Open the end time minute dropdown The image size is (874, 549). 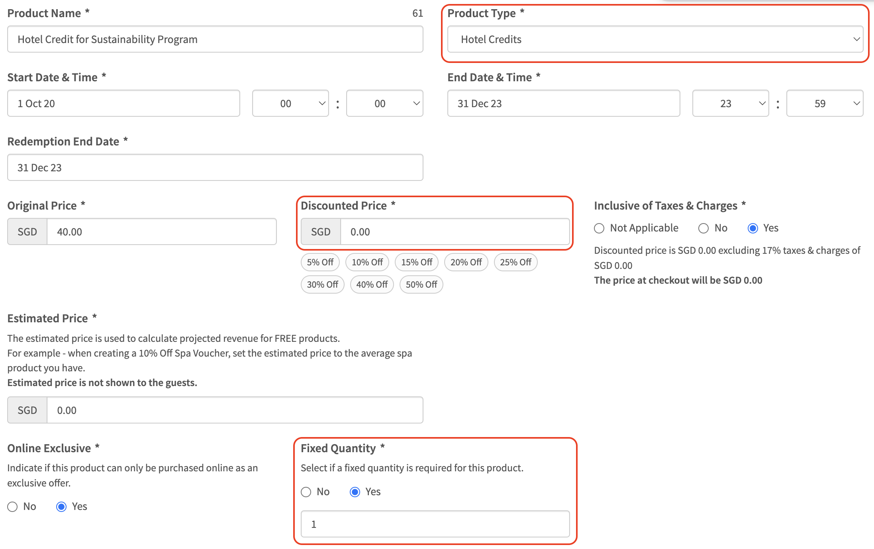coord(824,104)
